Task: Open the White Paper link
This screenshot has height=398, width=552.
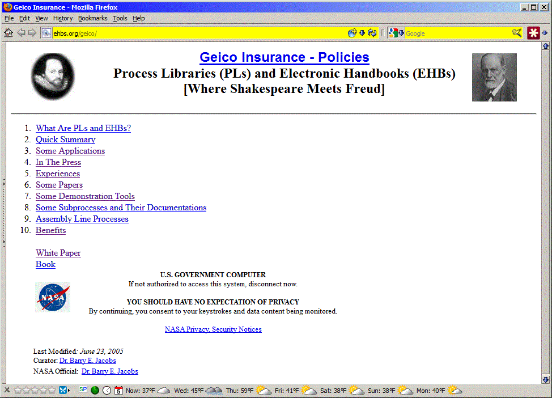Action: (x=58, y=253)
